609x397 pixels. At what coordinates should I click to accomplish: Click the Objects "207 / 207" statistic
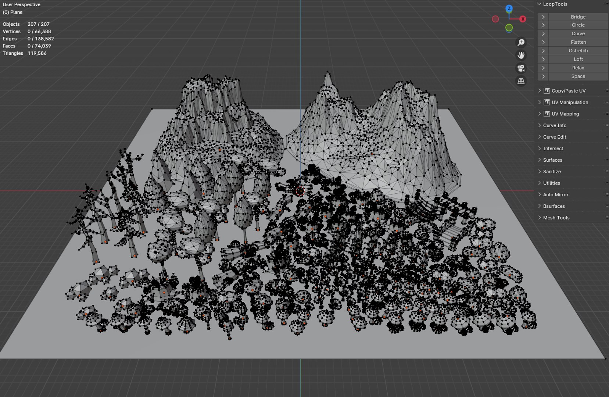point(39,24)
